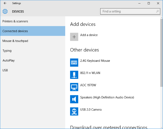Go to Mouse & touchpad settings
The width and height of the screenshot is (163, 129).
pos(15,41)
